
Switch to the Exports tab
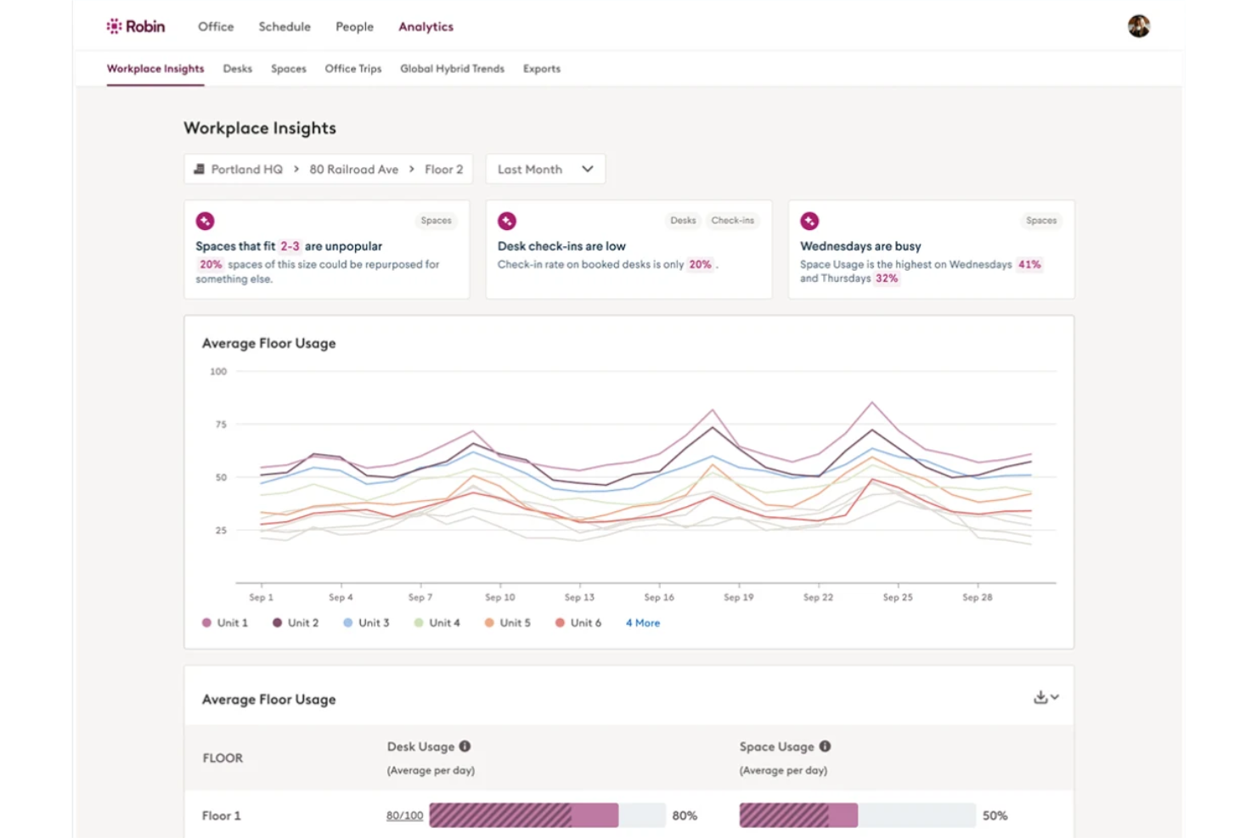pos(542,69)
